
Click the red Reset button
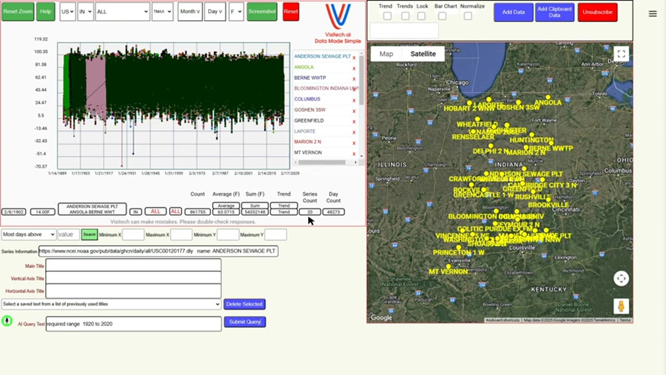[291, 11]
